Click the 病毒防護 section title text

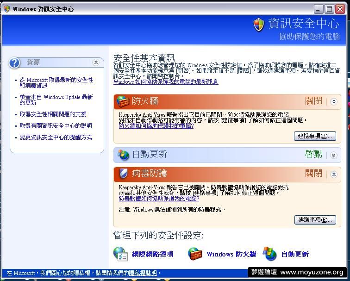tap(150, 173)
